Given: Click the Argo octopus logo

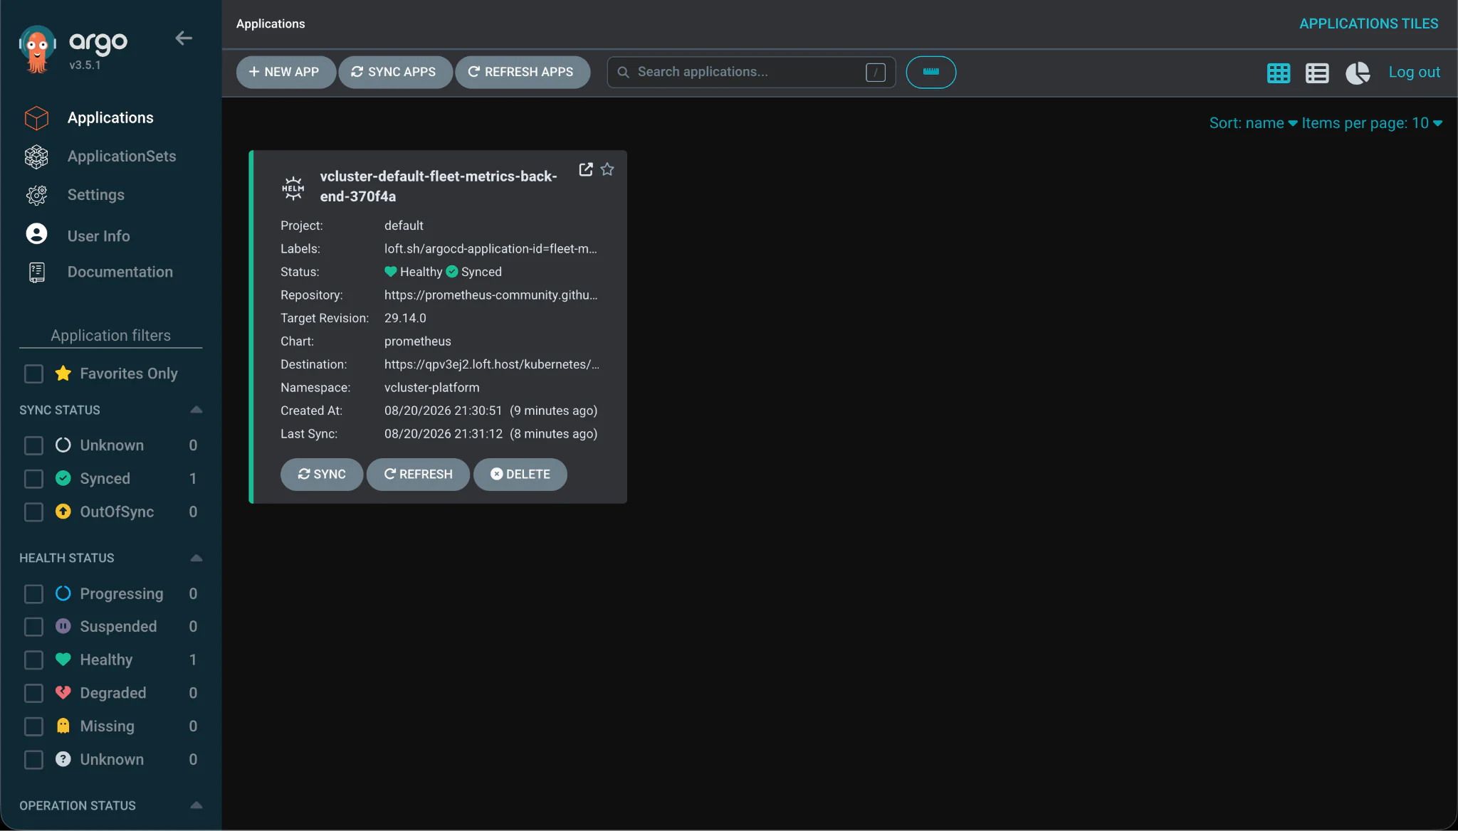Looking at the screenshot, I should pos(37,49).
